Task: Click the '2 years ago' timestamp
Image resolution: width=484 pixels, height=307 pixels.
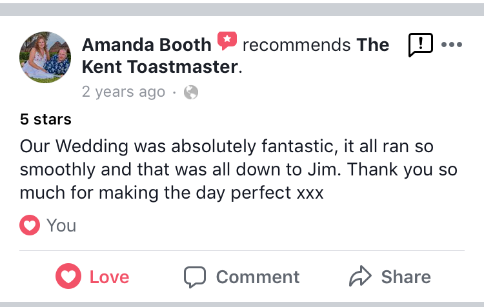Action: [x=123, y=92]
